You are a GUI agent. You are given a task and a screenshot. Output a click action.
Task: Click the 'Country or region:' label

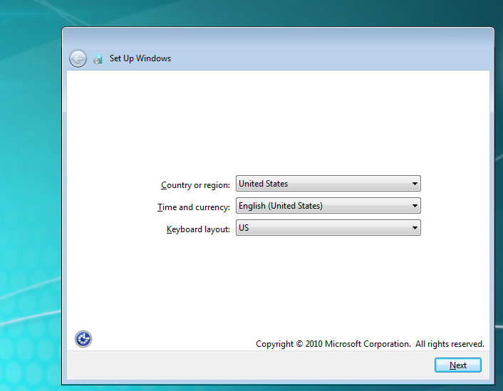195,185
